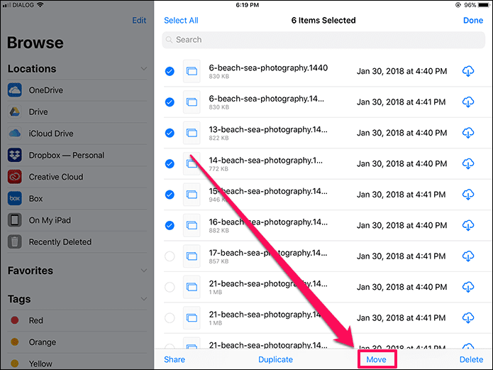Choose the Red tag color dot
This screenshot has height=370, width=493.
tap(15, 320)
